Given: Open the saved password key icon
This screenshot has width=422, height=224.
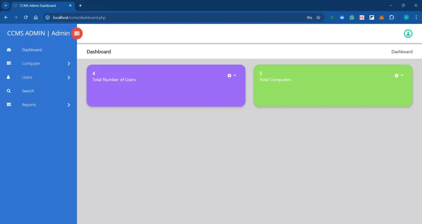Looking at the screenshot, I should pyautogui.click(x=309, y=17).
